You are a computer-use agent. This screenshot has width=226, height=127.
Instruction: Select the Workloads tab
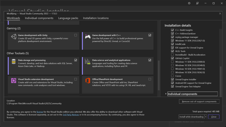(14, 18)
